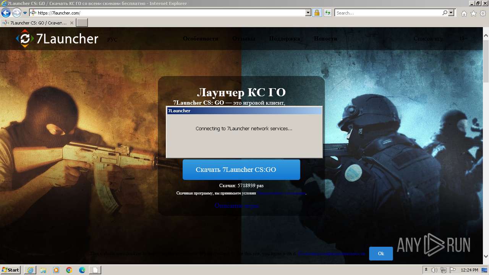
Task: Refresh the page with the green arrows
Action: tap(328, 13)
